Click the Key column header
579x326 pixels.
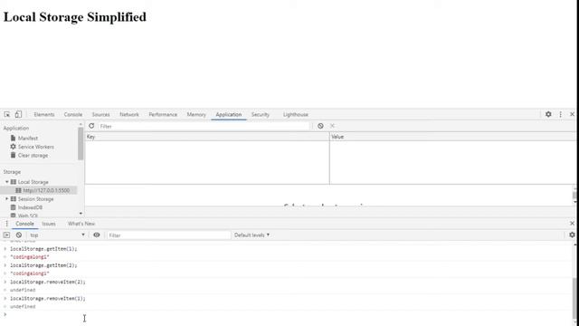207,137
